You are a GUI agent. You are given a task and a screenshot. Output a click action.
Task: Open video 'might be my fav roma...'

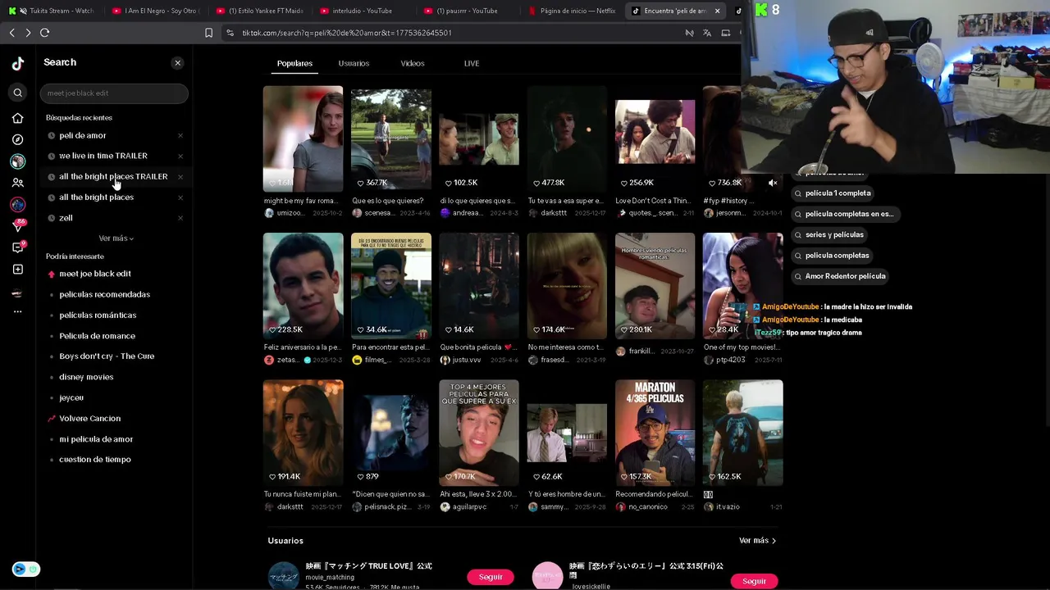[x=303, y=138]
